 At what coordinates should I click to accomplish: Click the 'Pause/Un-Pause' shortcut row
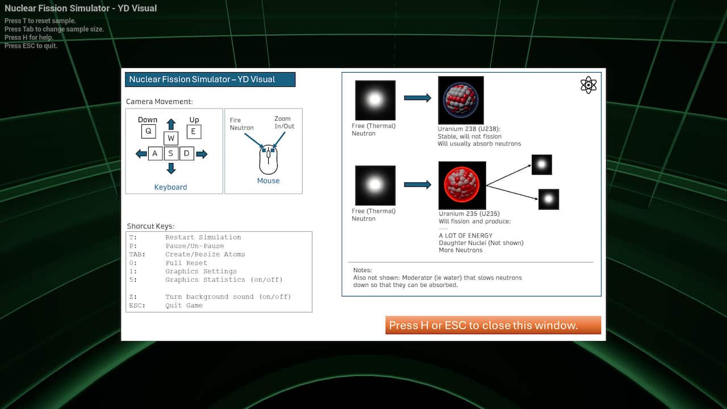177,246
